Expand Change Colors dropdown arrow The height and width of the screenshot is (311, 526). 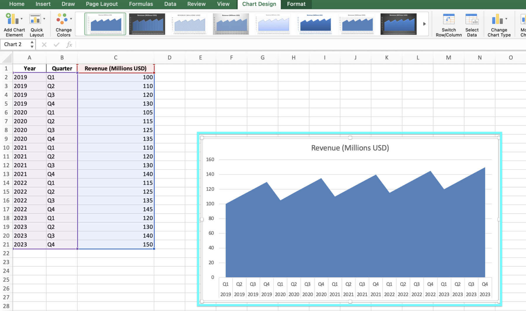tap(71, 19)
